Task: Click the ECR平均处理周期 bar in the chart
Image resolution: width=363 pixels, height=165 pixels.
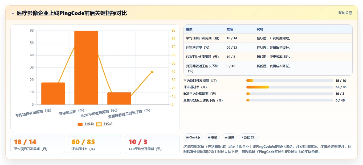Action: pos(119,98)
